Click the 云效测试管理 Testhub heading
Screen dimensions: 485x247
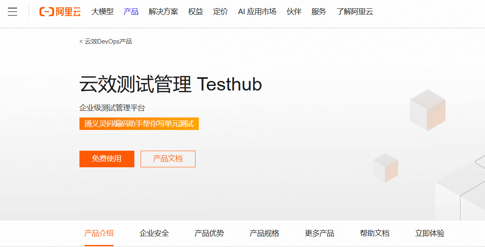[x=171, y=84]
